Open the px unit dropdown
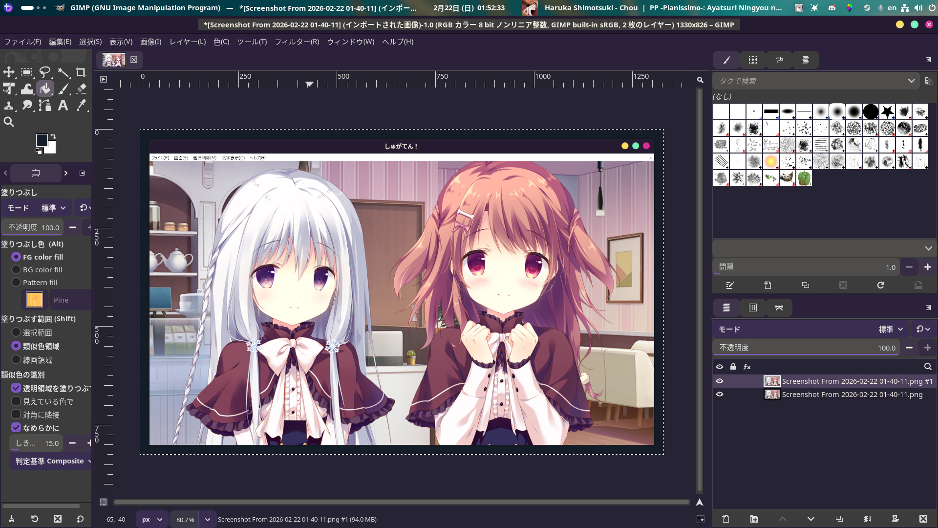938x528 pixels. pyautogui.click(x=152, y=519)
